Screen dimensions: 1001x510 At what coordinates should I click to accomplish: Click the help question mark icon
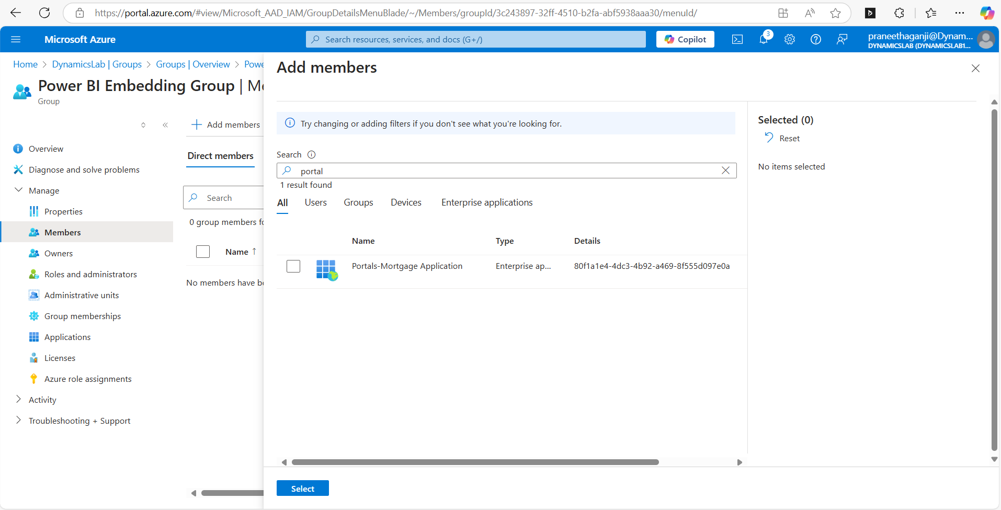click(x=816, y=39)
